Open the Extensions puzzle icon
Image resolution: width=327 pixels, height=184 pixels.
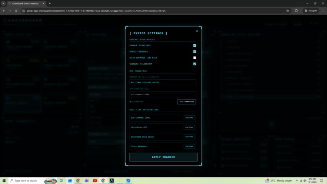(x=296, y=11)
